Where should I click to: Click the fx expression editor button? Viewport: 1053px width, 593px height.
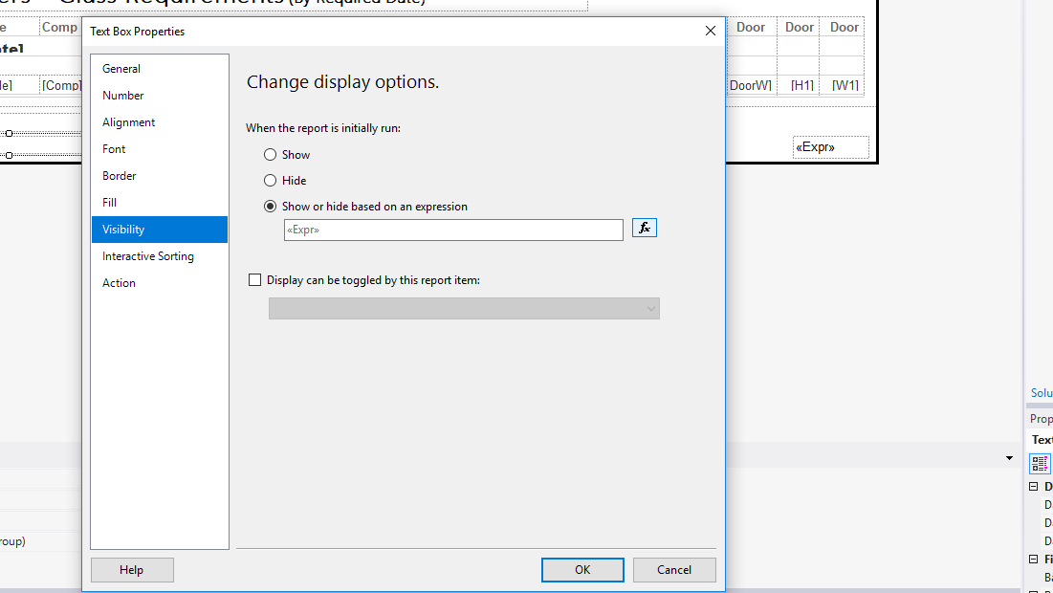pyautogui.click(x=645, y=229)
